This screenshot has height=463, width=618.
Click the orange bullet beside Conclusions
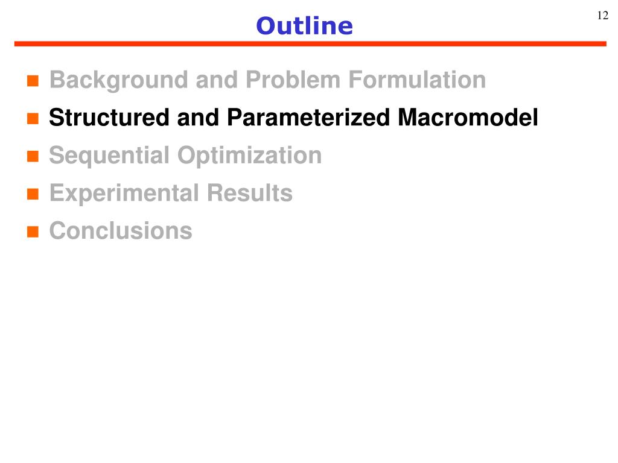tap(33, 232)
